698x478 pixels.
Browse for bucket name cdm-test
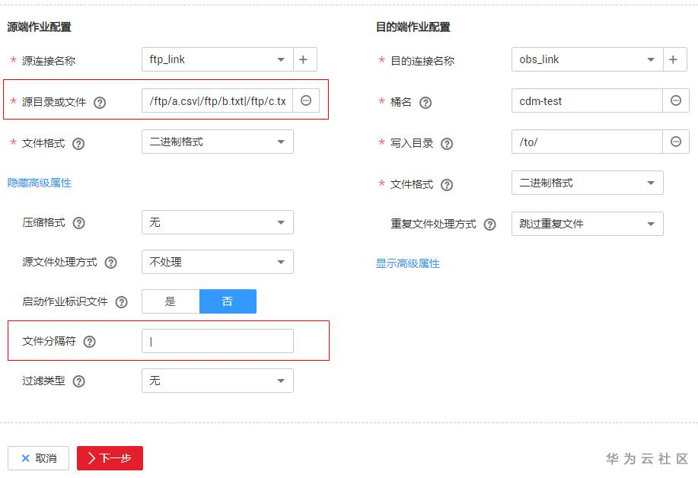[676, 100]
